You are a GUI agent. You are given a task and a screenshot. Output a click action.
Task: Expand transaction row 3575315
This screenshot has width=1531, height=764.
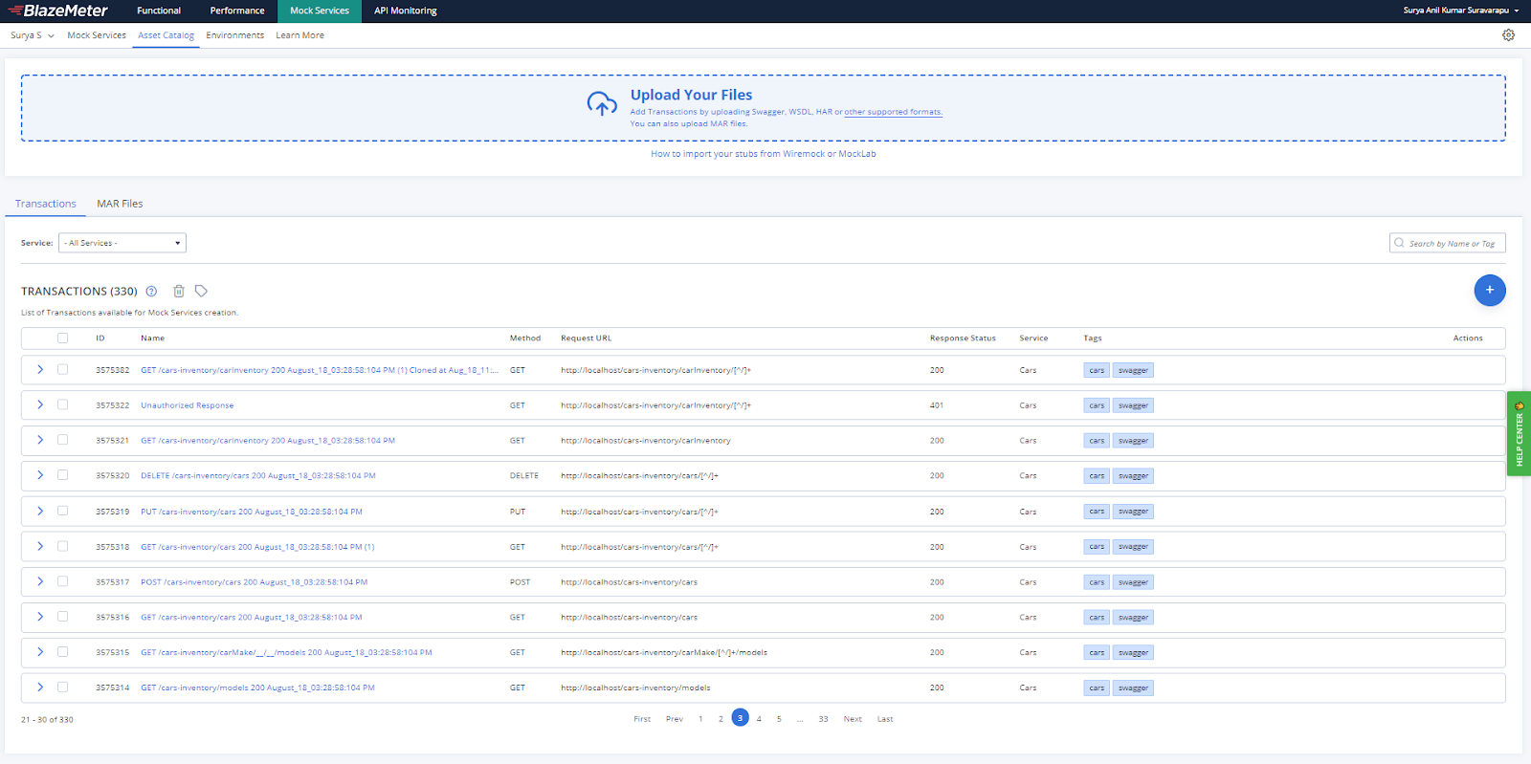40,652
